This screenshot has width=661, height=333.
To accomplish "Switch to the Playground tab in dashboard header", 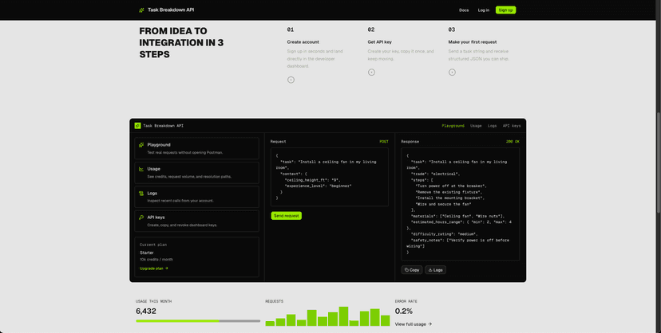I will pos(453,126).
